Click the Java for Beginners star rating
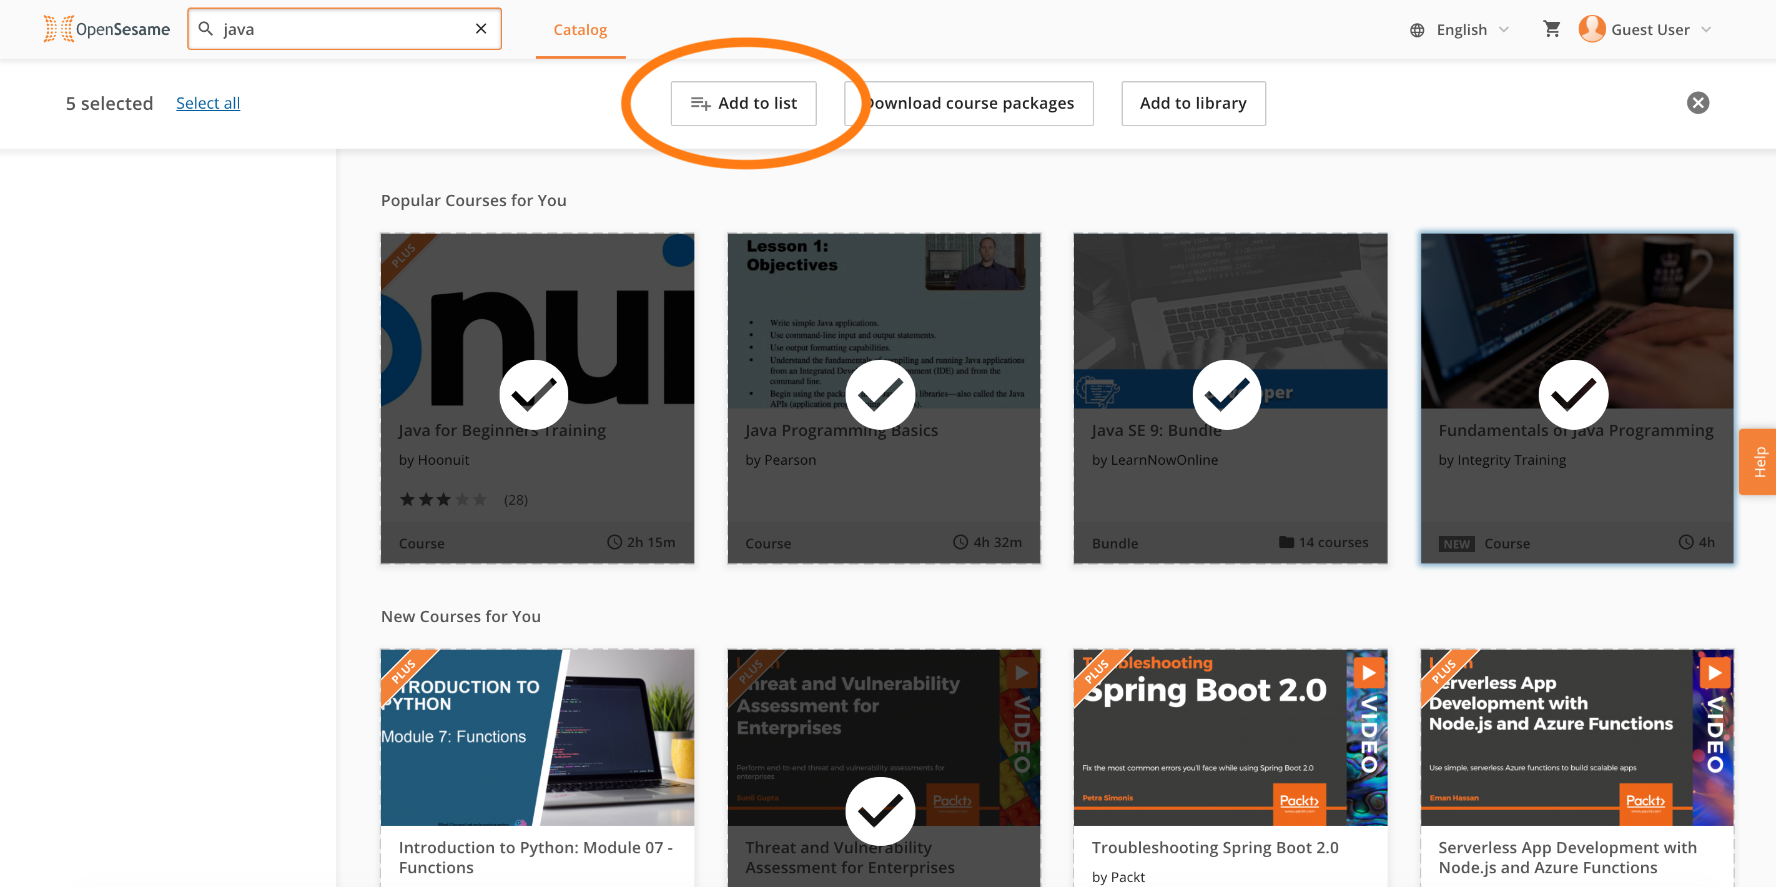The height and width of the screenshot is (887, 1776). pyautogui.click(x=443, y=499)
